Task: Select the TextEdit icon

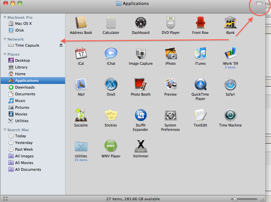Action: pyautogui.click(x=200, y=115)
